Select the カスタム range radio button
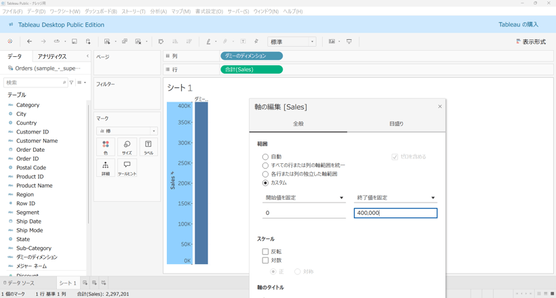The width and height of the screenshot is (556, 298). tap(265, 183)
